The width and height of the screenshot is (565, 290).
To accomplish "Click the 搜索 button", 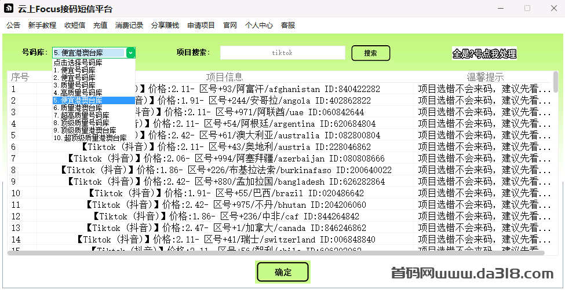I will tap(370, 53).
